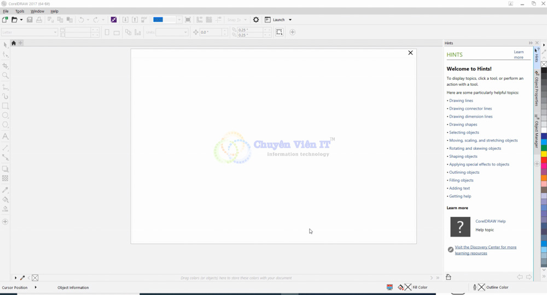Image resolution: width=547 pixels, height=295 pixels.
Task: Select the Transparency tool
Action: 5,178
